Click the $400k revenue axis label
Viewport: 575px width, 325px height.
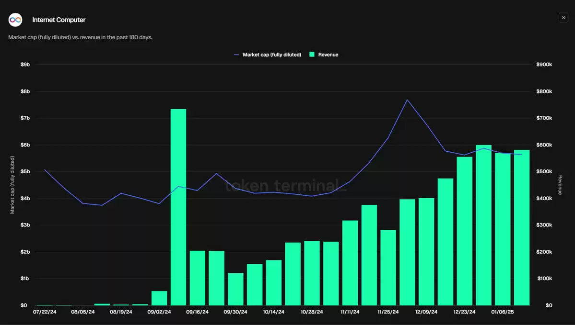[x=544, y=198]
